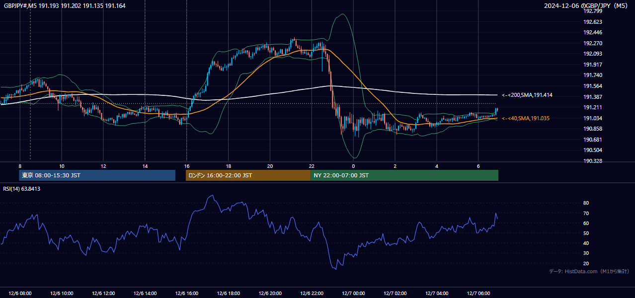The image size is (635, 298).
Task: Click price axis value 191.917
Action: tap(593, 65)
